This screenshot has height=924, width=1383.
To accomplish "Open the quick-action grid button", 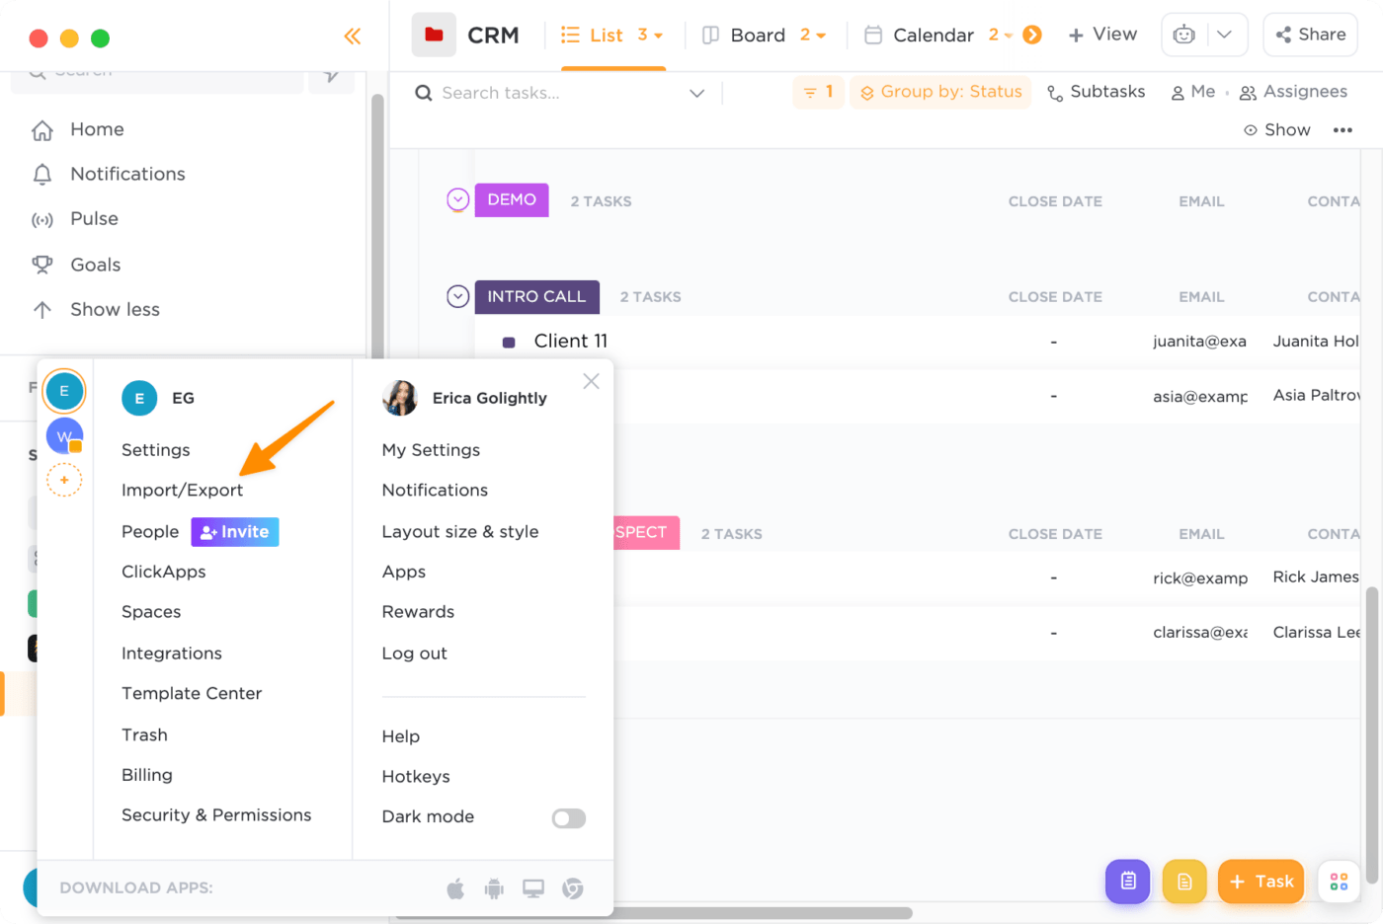I will point(1339,882).
